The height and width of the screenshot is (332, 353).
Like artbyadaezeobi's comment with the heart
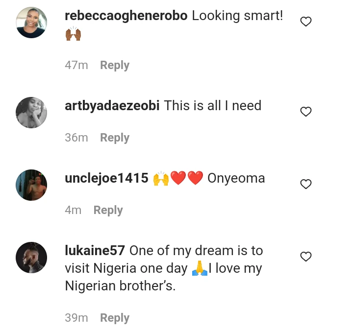(306, 112)
